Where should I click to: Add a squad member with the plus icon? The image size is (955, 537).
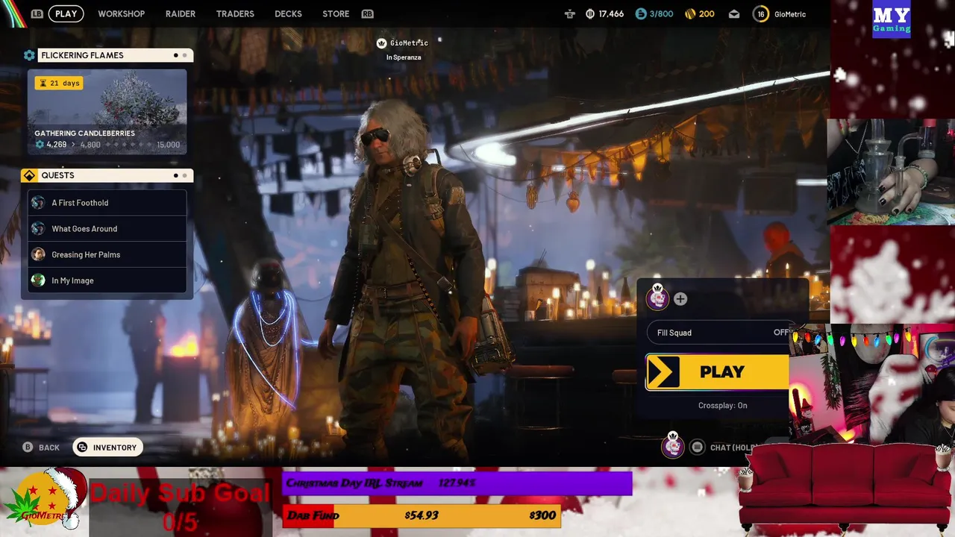[680, 299]
